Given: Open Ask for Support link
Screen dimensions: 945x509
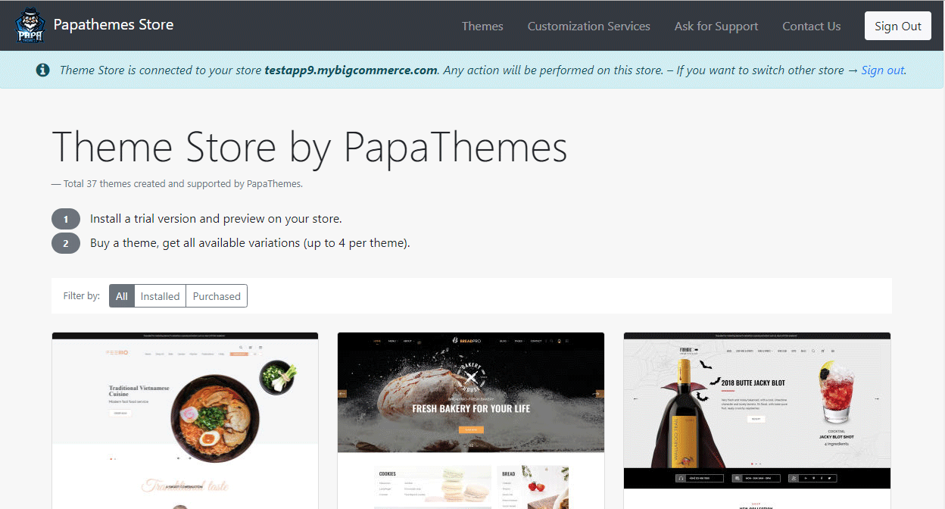Looking at the screenshot, I should coord(716,26).
